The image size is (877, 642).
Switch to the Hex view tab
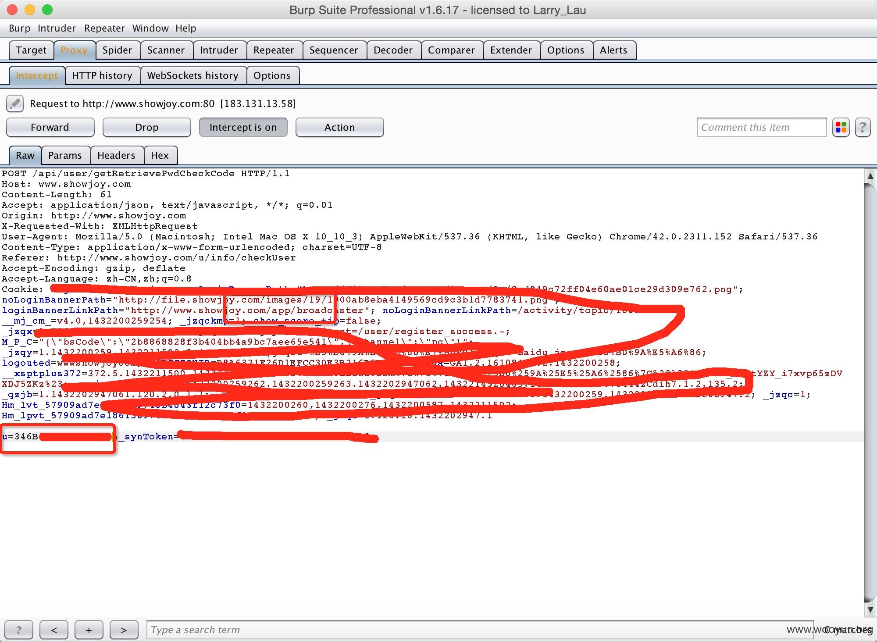coord(160,155)
